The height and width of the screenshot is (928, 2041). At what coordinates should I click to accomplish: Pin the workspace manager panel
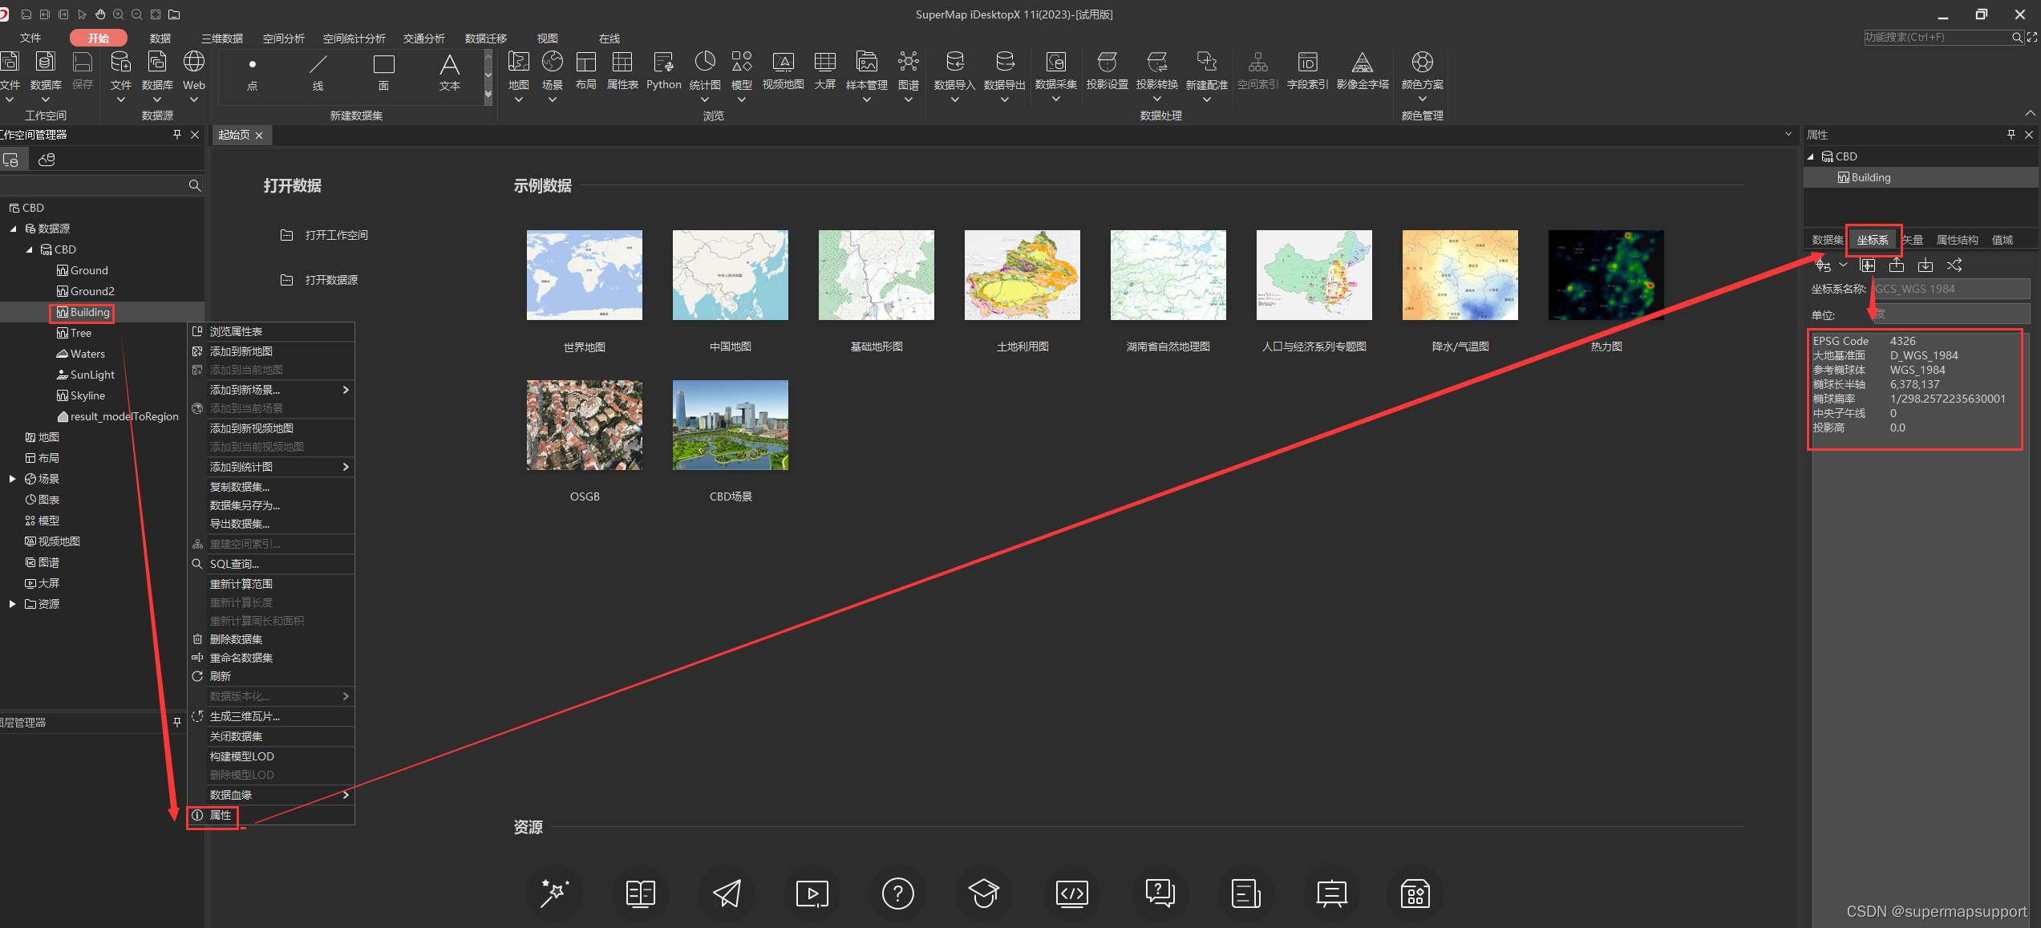point(177,135)
